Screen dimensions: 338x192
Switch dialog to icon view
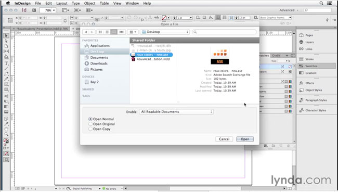(x=100, y=32)
